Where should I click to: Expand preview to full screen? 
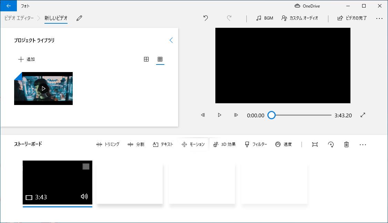[363, 115]
